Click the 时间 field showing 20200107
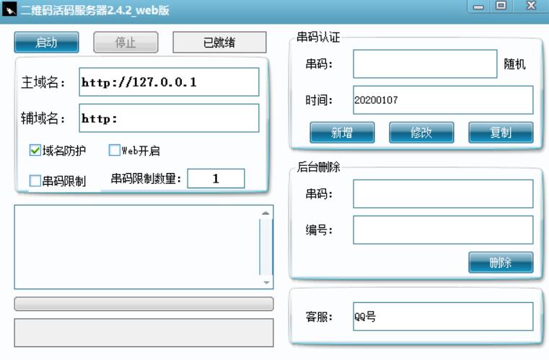This screenshot has width=549, height=360. (443, 100)
